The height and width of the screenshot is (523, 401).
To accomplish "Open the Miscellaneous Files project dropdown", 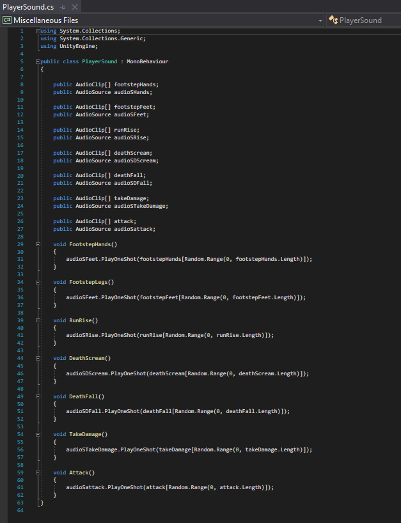I will pos(320,20).
